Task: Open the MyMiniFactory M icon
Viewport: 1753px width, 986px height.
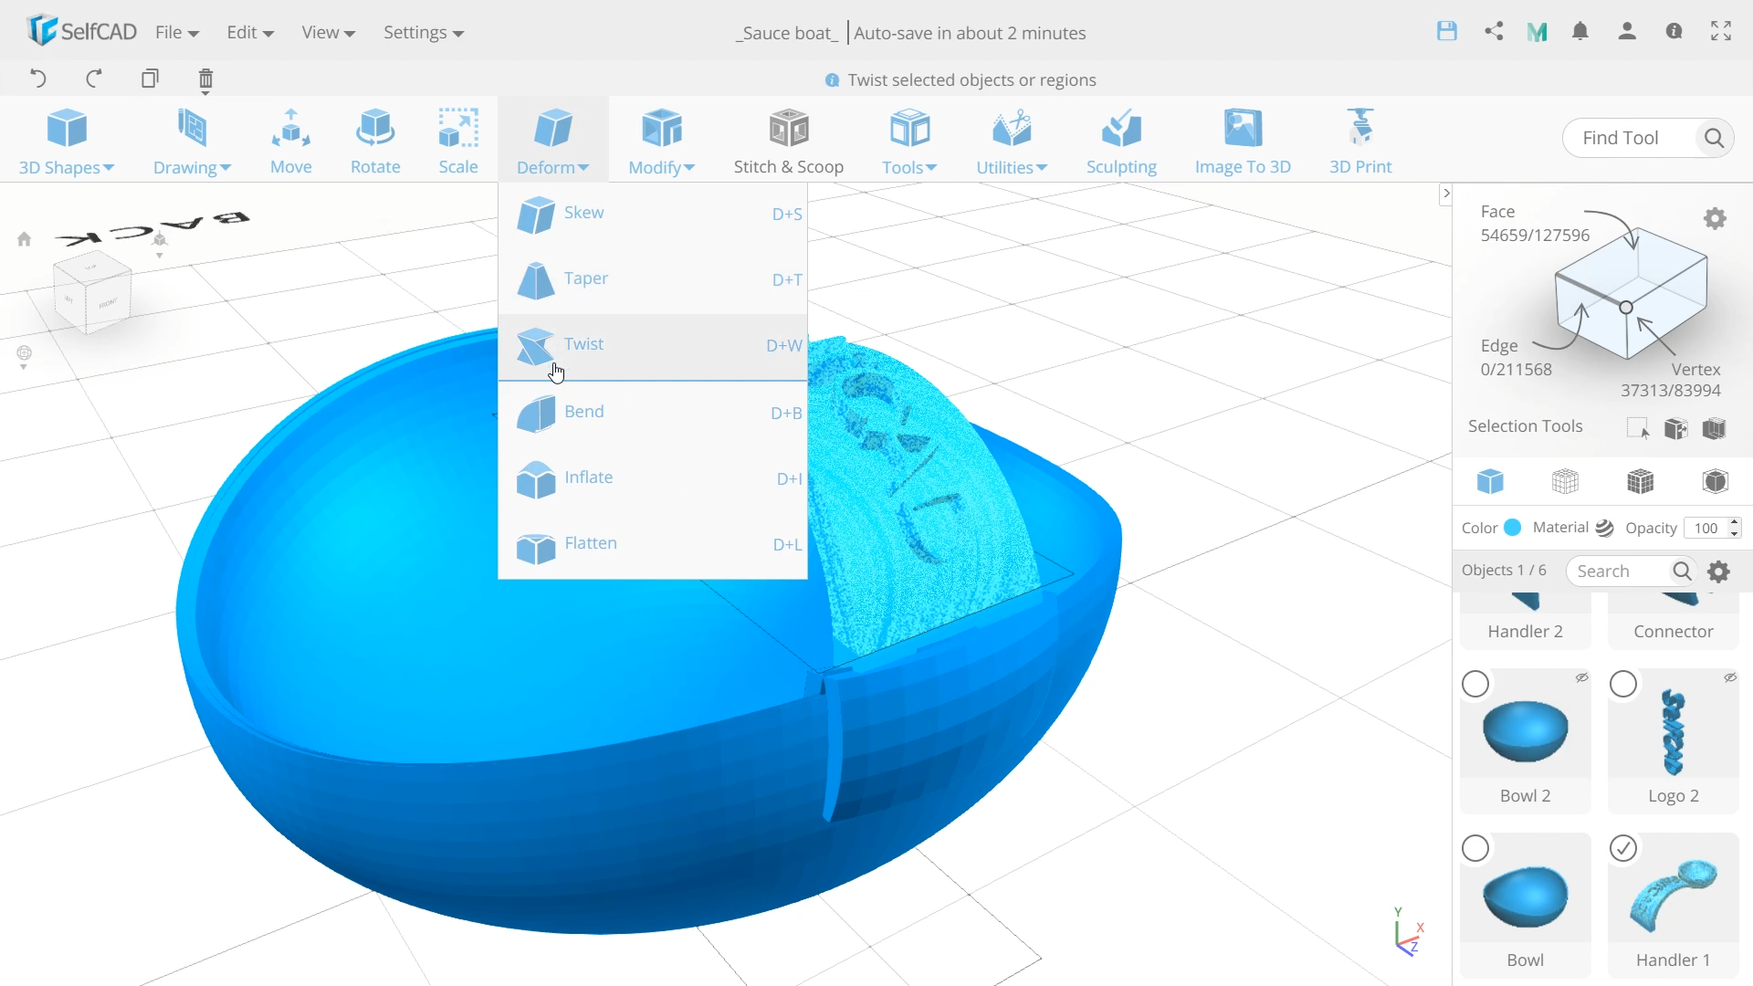Action: (x=1538, y=32)
